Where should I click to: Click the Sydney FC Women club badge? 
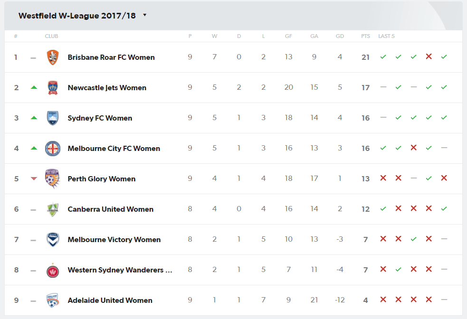click(53, 118)
